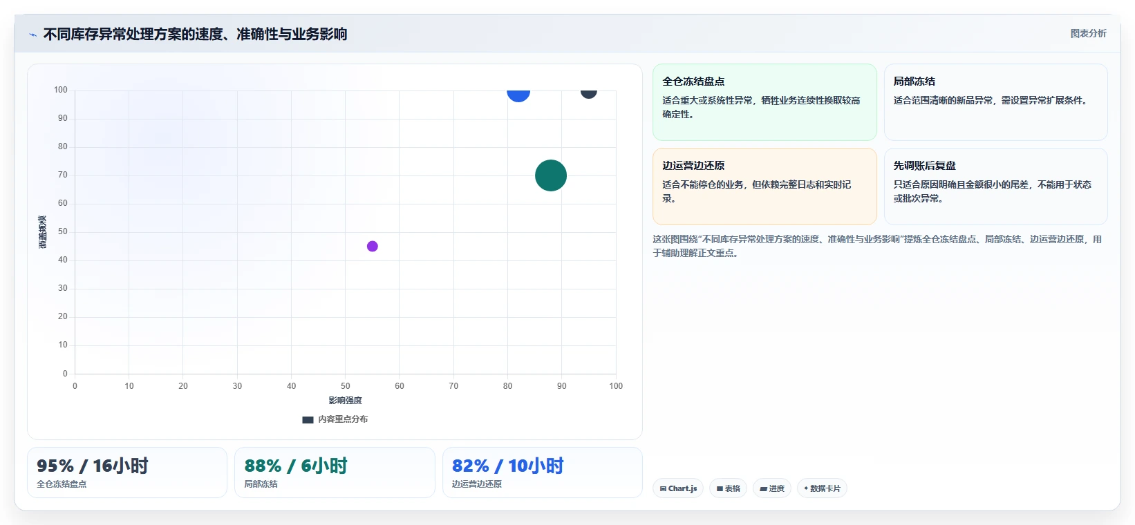This screenshot has height=525, width=1135.
Task: Click the 88% / 6小时 stat card
Action: pos(335,472)
